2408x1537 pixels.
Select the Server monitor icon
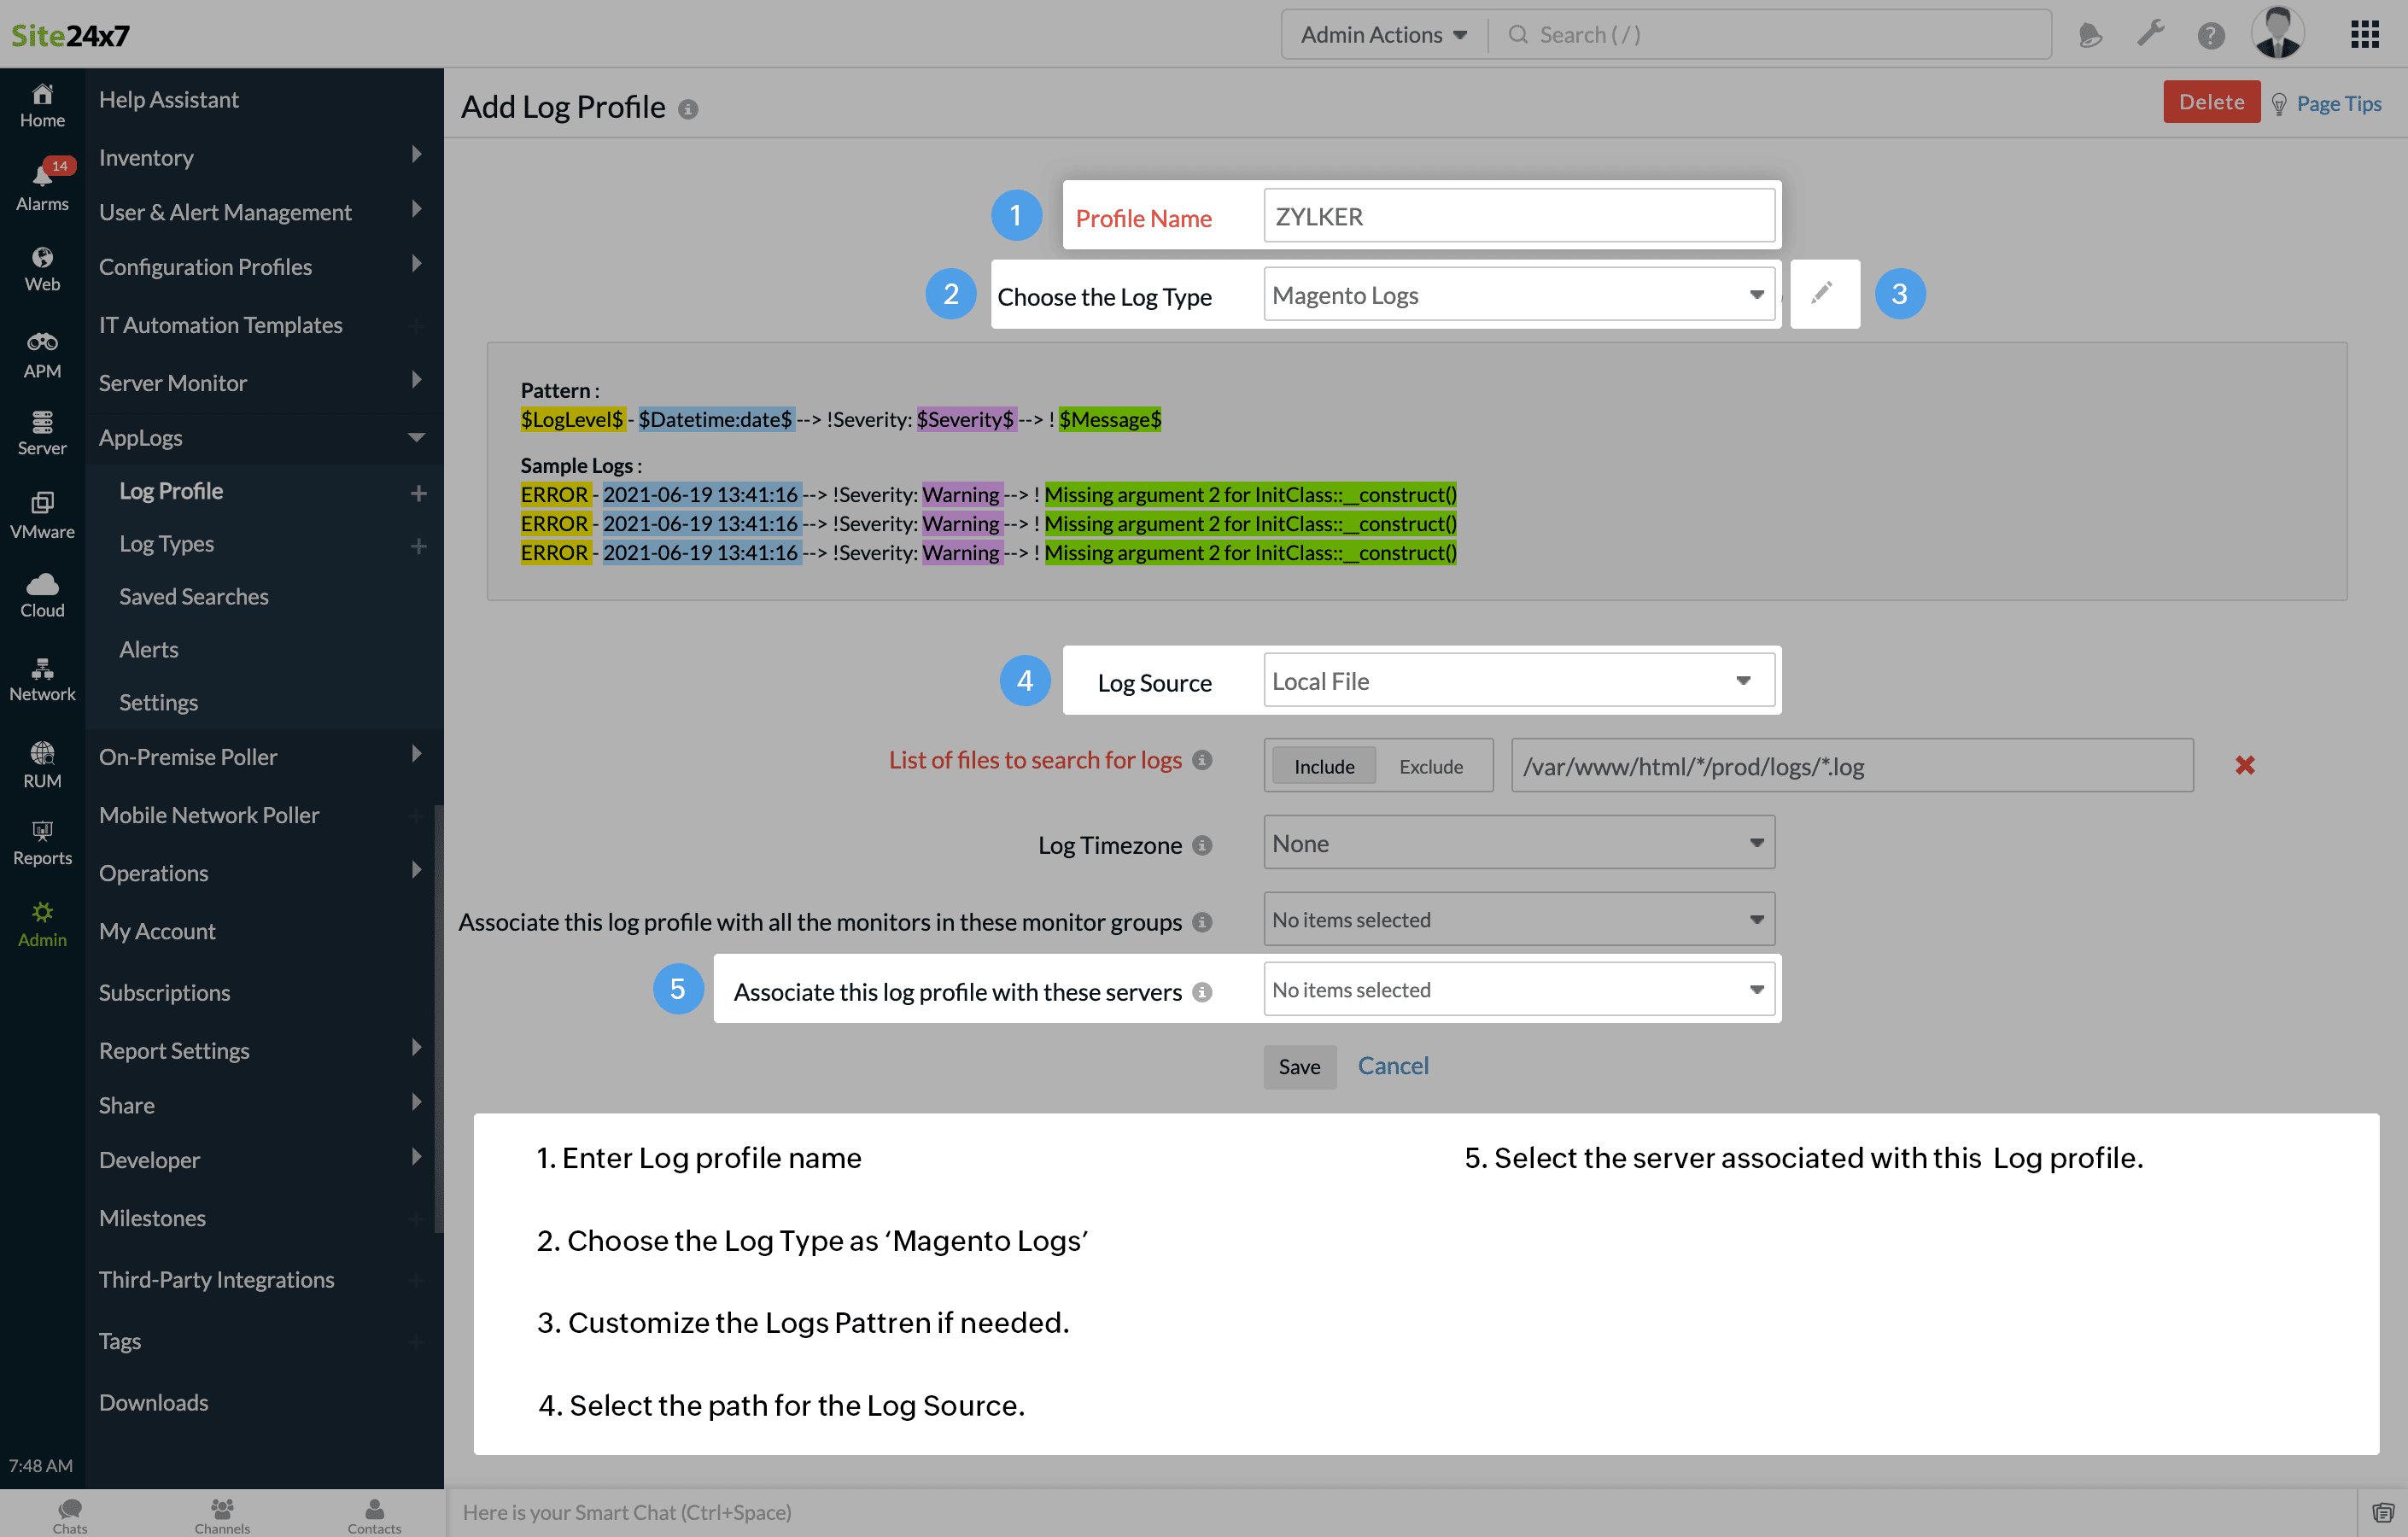[40, 435]
